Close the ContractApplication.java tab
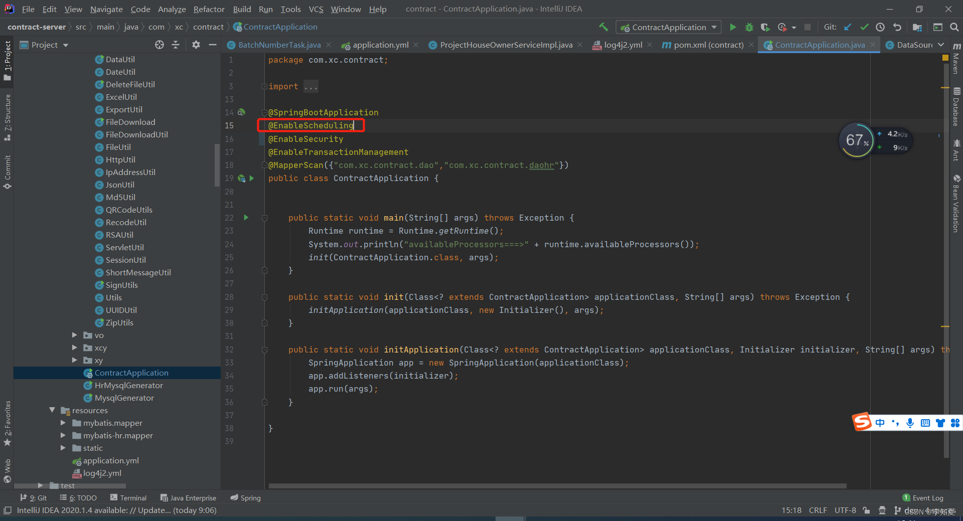The image size is (963, 521). coord(873,45)
